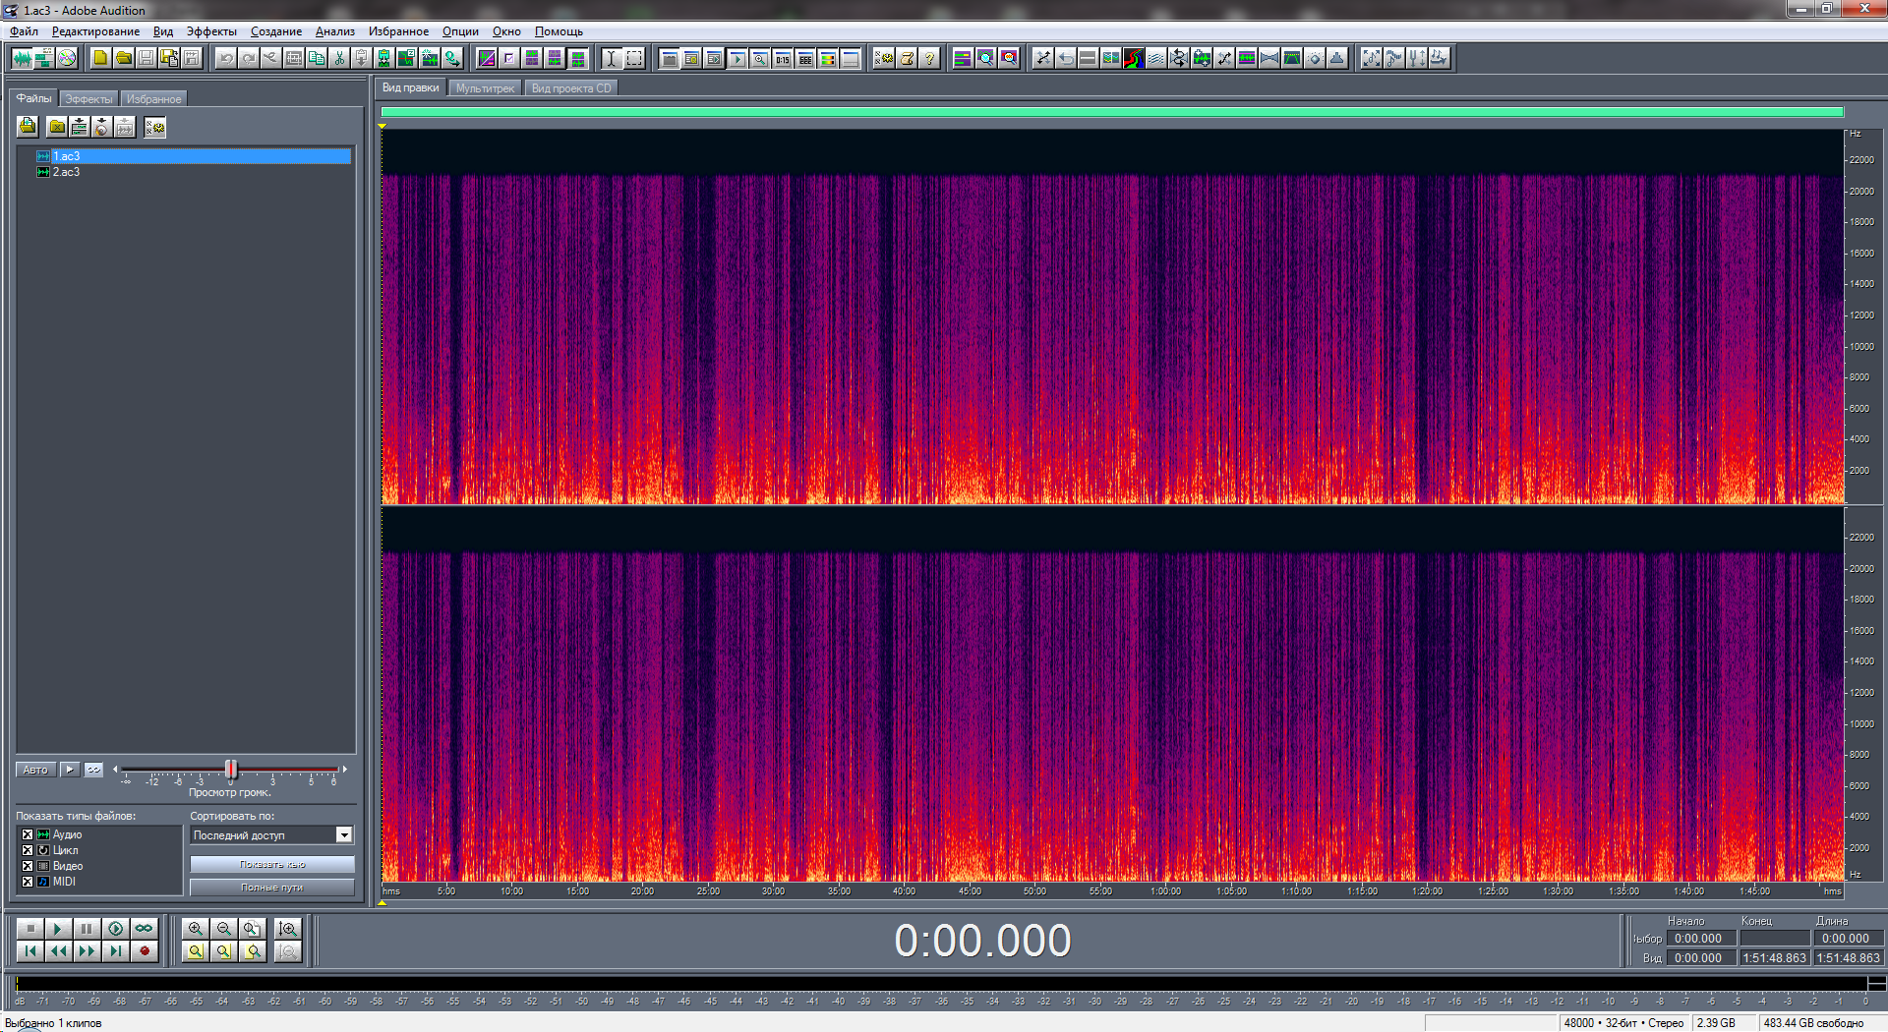Click zoom out full both axes button

[253, 929]
